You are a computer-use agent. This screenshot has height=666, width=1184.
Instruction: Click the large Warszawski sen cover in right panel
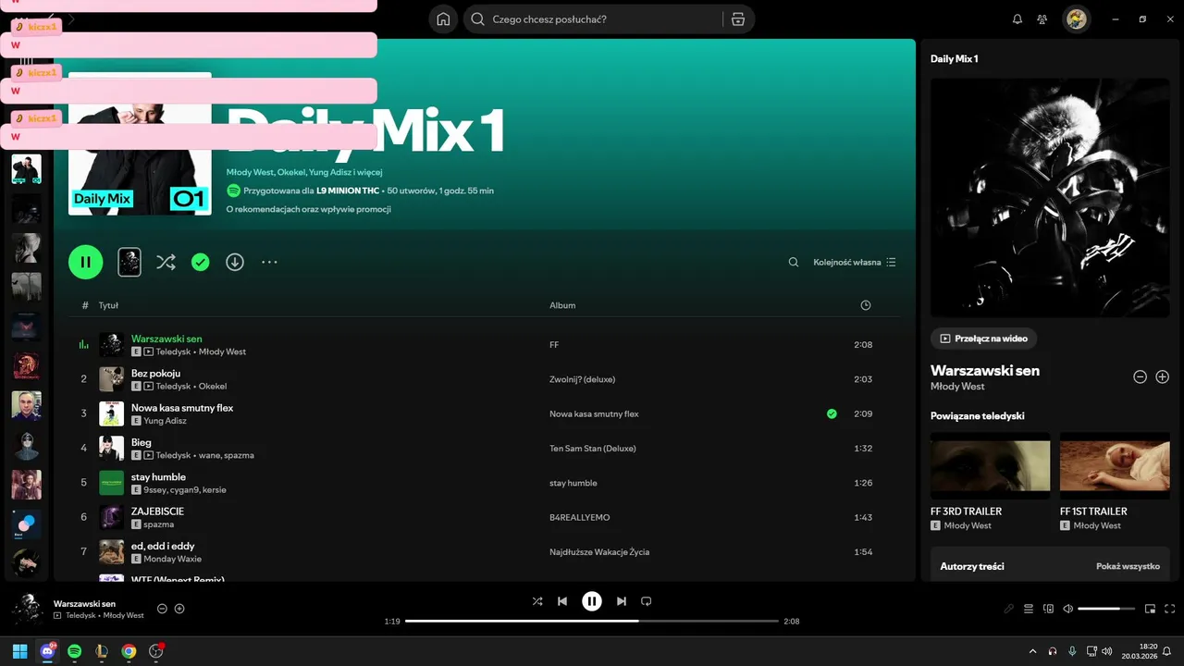(1050, 197)
